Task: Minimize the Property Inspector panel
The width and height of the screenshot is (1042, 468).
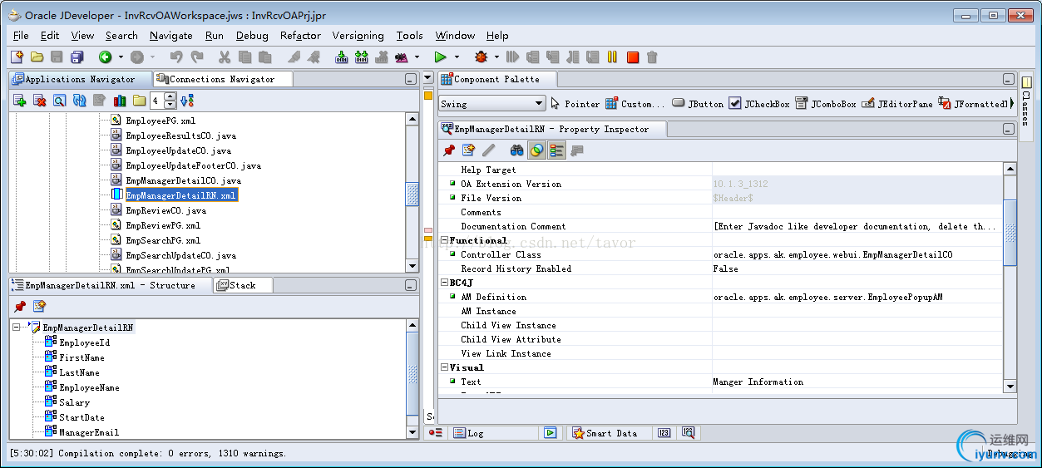Action: click(1009, 130)
